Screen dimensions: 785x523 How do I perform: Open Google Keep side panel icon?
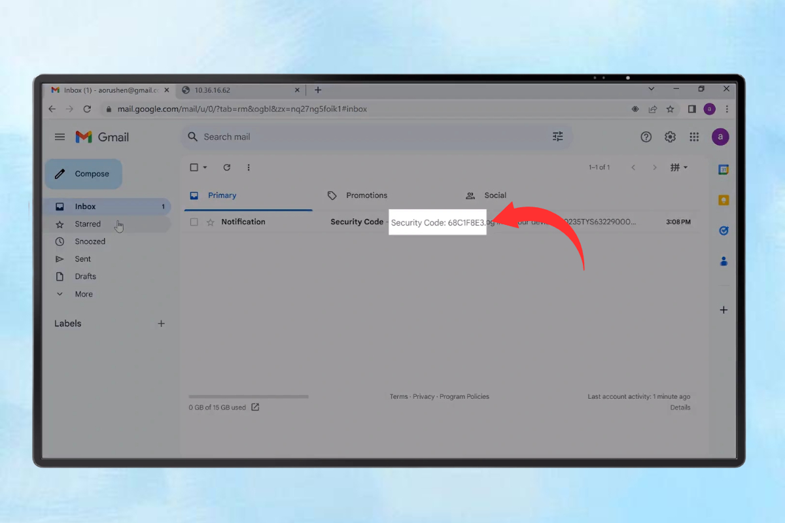[x=724, y=200]
